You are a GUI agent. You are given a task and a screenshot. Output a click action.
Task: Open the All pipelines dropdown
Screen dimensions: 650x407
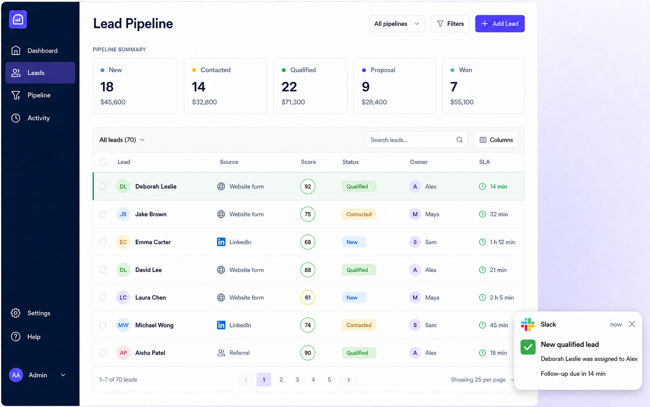tap(397, 24)
